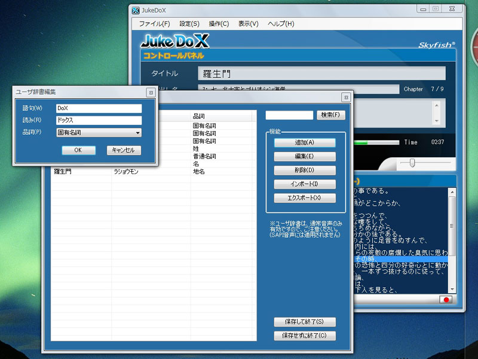Click the 読み(R) input field
Viewport: 478px width, 359px height.
99,120
